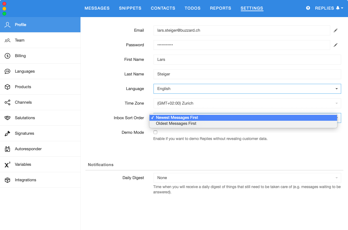The width and height of the screenshot is (348, 230).
Task: Open the Language dropdown
Action: click(247, 89)
